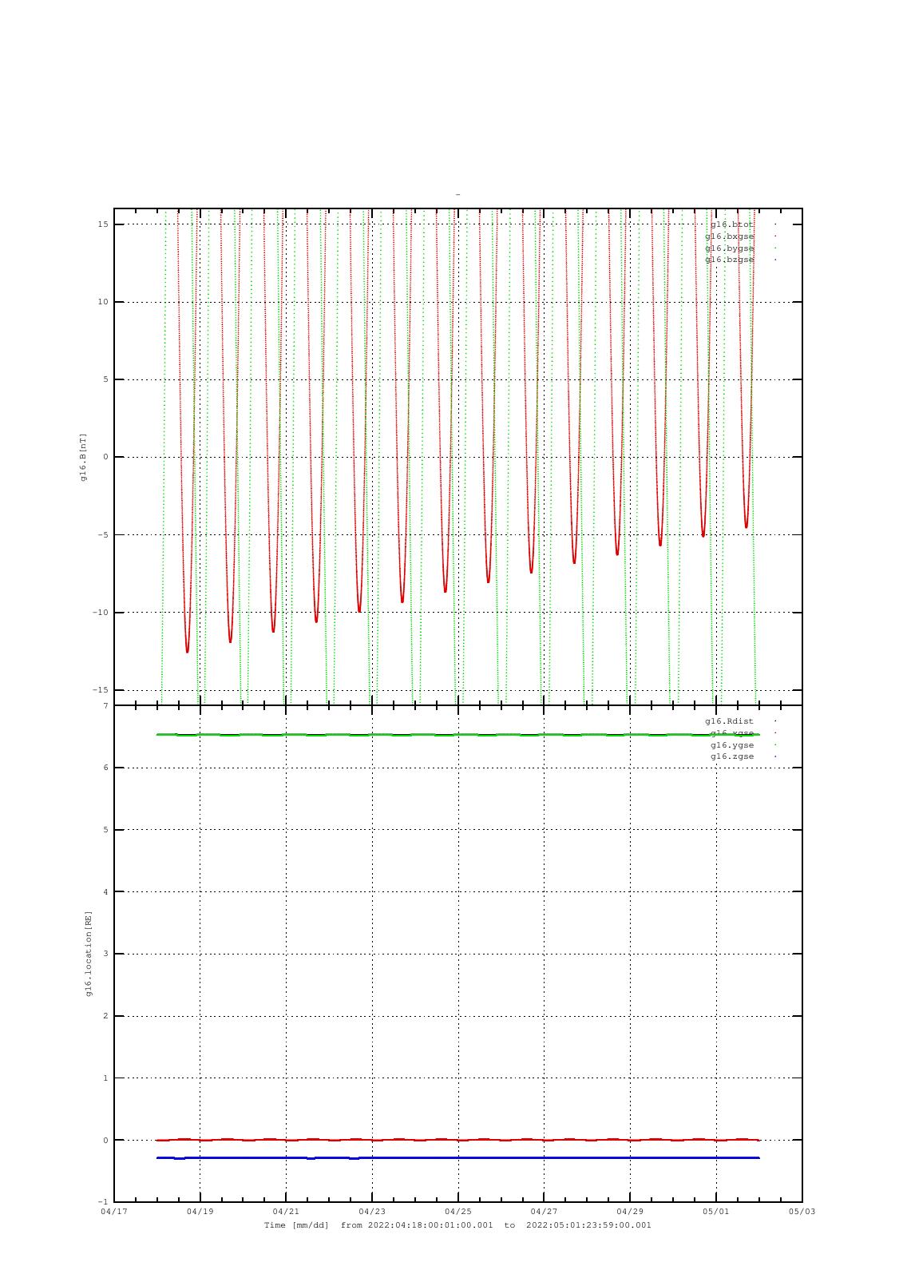Click the 04/21 date tick label
The height and width of the screenshot is (1278, 903).
pyautogui.click(x=286, y=1212)
